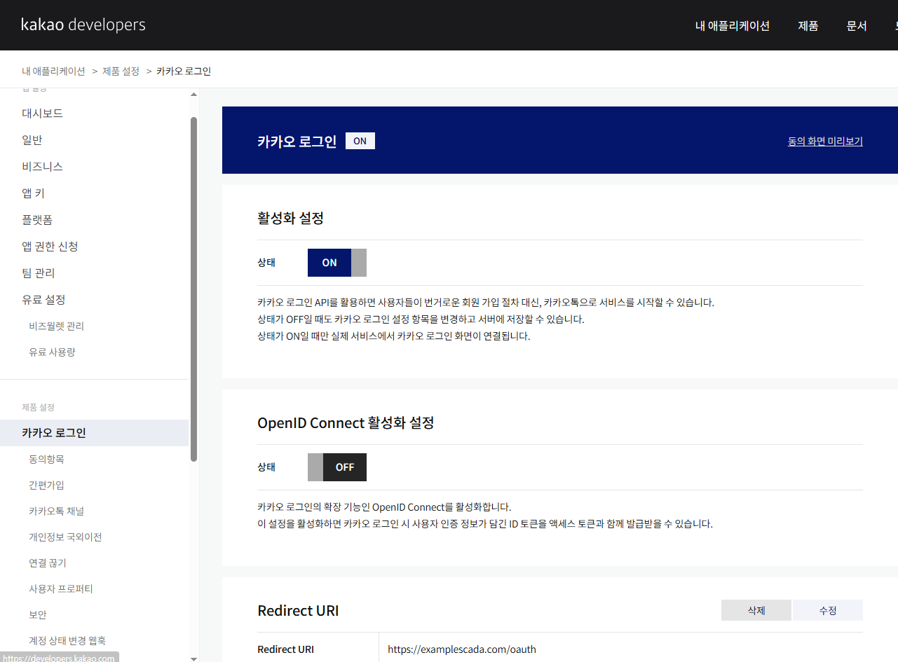Open 유료 설정 in sidebar
This screenshot has width=898, height=662.
tap(43, 300)
